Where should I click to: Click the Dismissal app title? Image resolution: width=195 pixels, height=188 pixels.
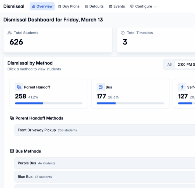pos(14,6)
